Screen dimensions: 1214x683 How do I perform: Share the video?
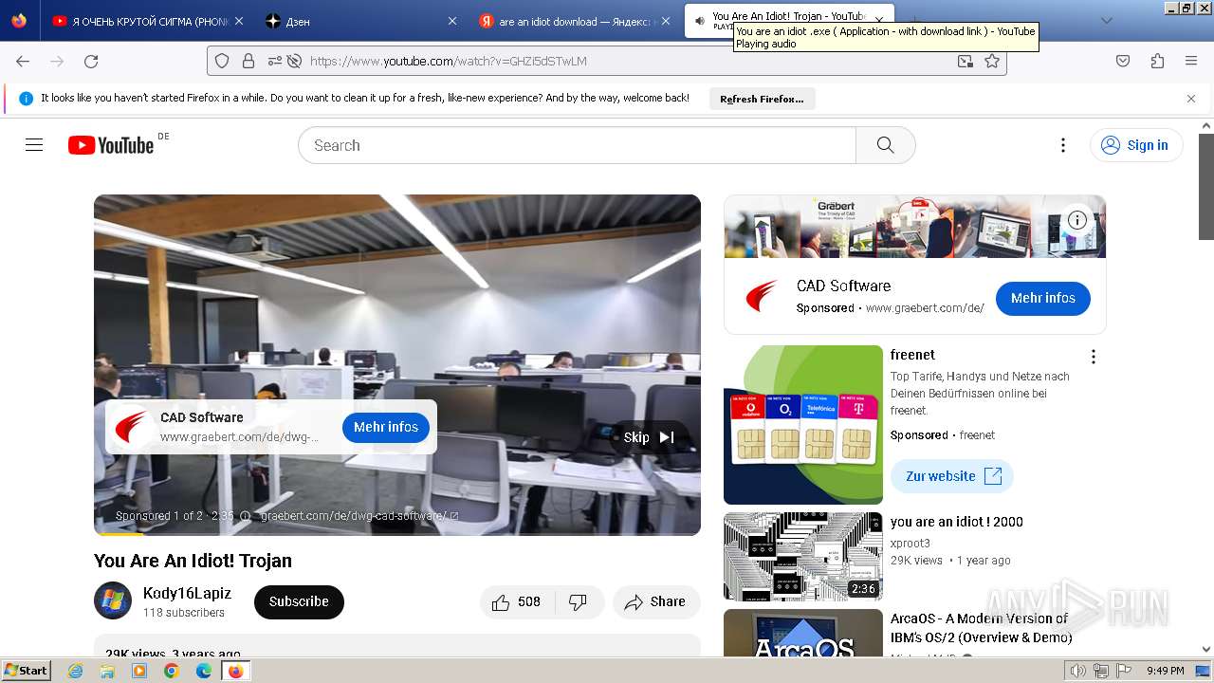tap(655, 601)
